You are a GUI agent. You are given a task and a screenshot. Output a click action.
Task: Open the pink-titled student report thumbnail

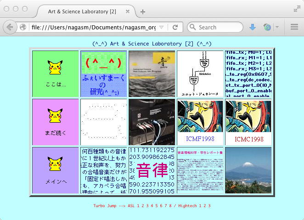200,170
